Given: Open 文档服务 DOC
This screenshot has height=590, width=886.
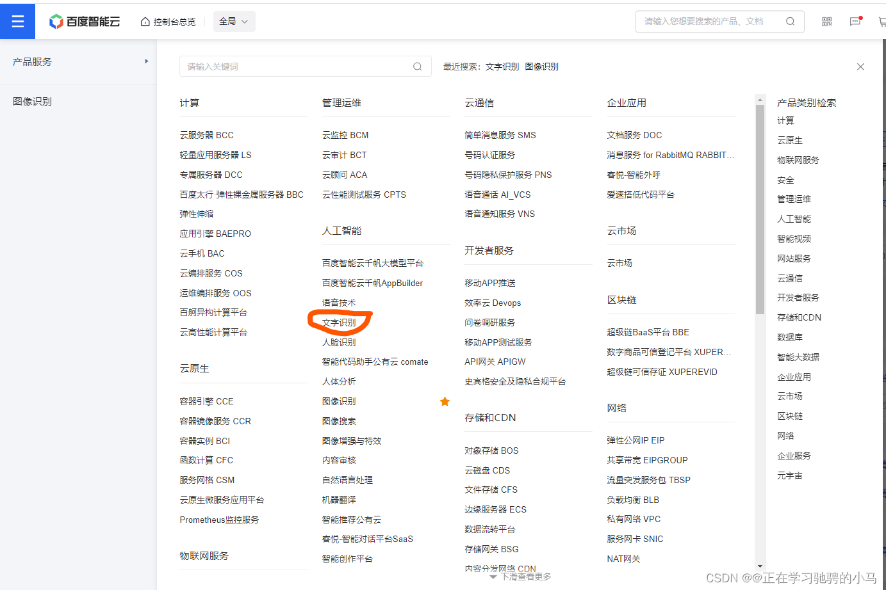Looking at the screenshot, I should click(x=634, y=135).
